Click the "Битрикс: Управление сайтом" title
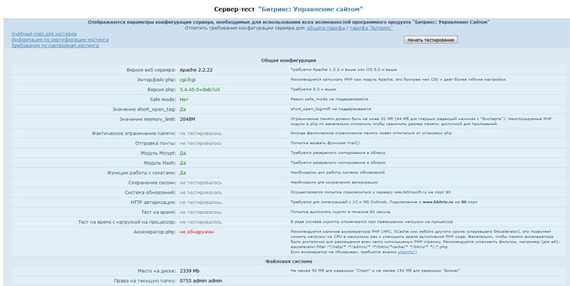The width and height of the screenshot is (570, 286). click(x=311, y=9)
